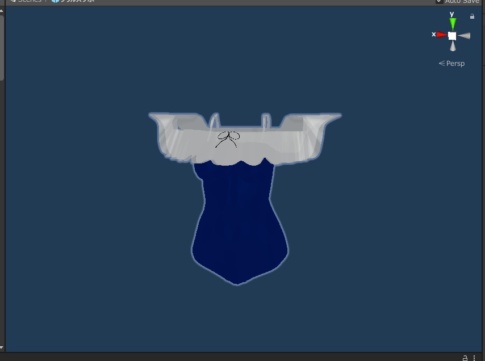The height and width of the screenshot is (361, 485).
Task: Lock the scene gizmo rotation padlock
Action: (x=472, y=17)
